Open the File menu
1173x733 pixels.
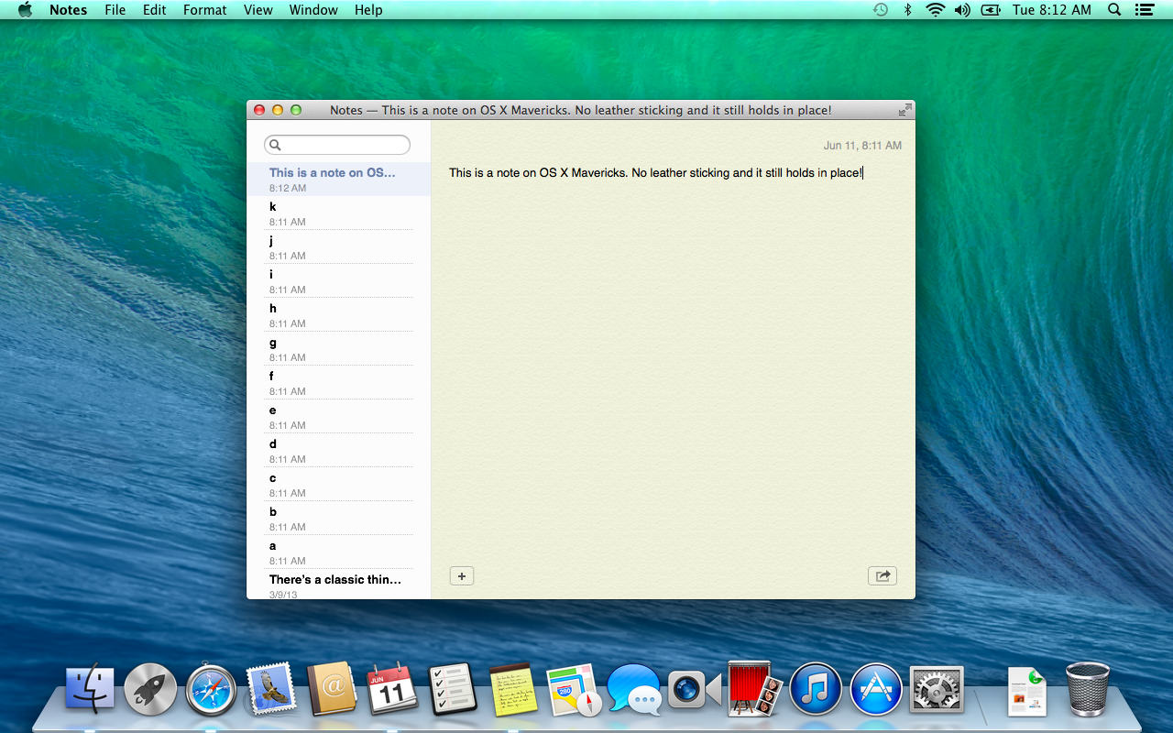115,10
